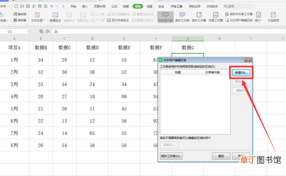This screenshot has width=286, height=176.
Task: Click 确定 button in dialog
Action: [221, 156]
